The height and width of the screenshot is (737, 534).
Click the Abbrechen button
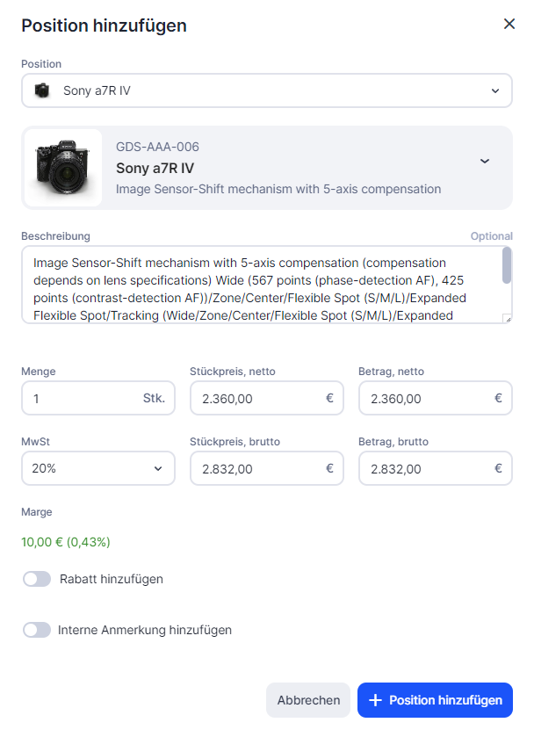click(308, 700)
